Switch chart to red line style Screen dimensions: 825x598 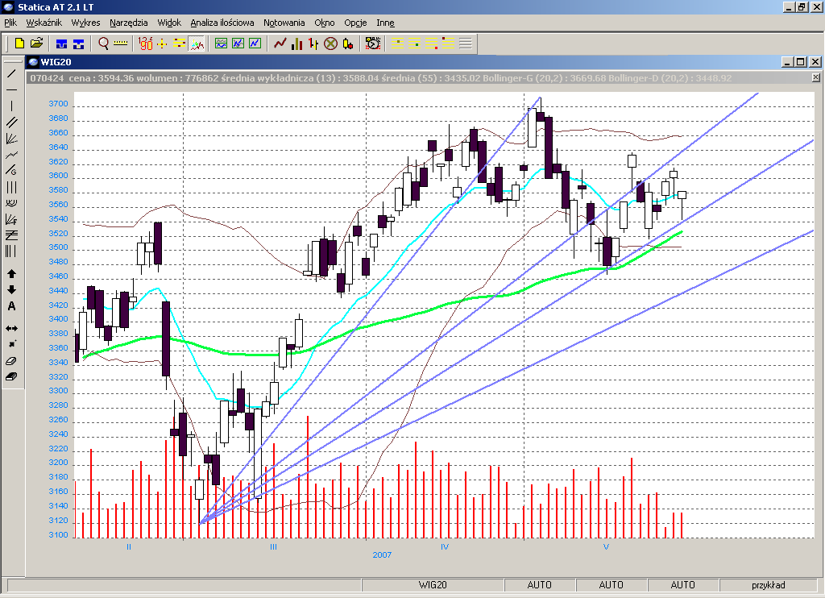click(280, 44)
